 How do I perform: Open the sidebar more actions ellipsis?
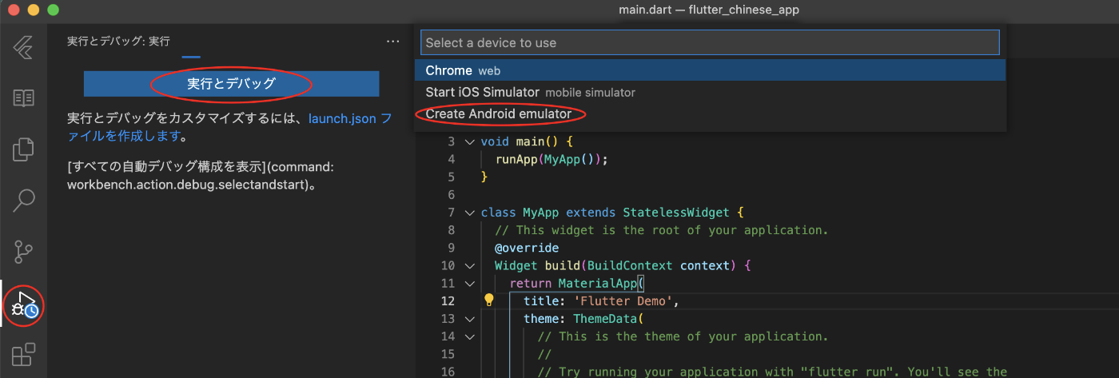tap(392, 41)
